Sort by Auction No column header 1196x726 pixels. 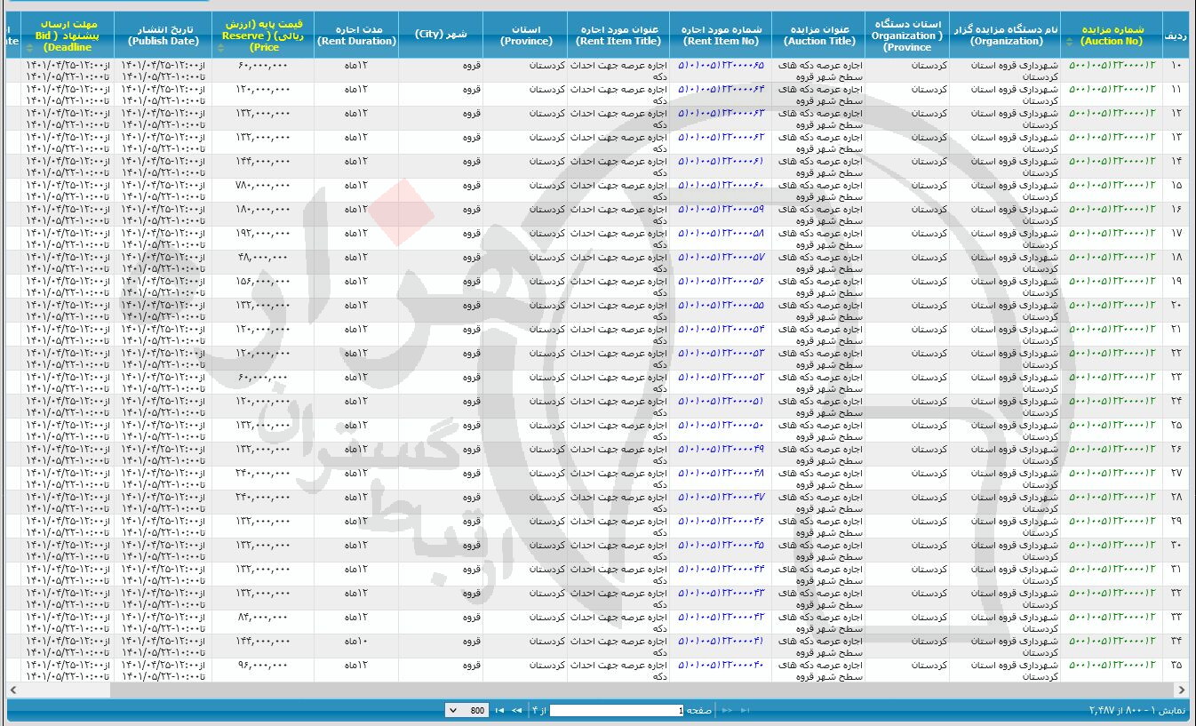click(x=1112, y=35)
